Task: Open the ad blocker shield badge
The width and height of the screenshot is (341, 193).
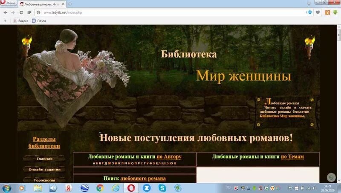Action: pos(310,12)
